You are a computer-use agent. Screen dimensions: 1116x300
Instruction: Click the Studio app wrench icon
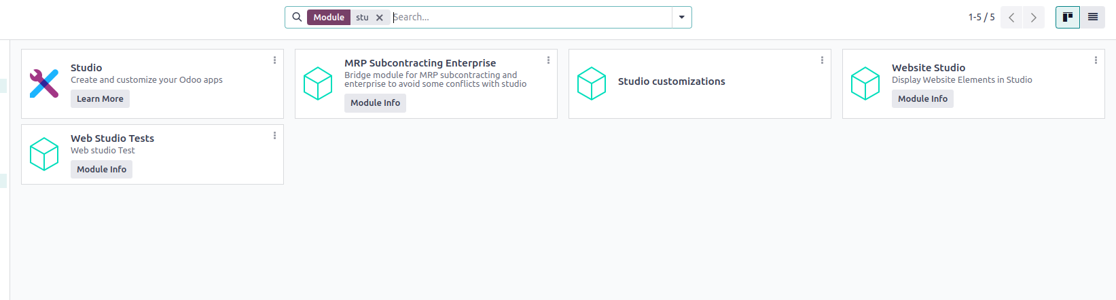click(44, 83)
